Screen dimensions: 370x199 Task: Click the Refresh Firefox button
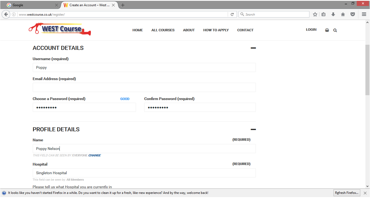[x=347, y=193]
